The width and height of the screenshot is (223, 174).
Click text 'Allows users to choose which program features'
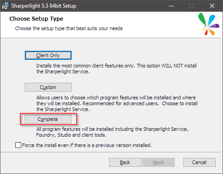tap(87, 98)
